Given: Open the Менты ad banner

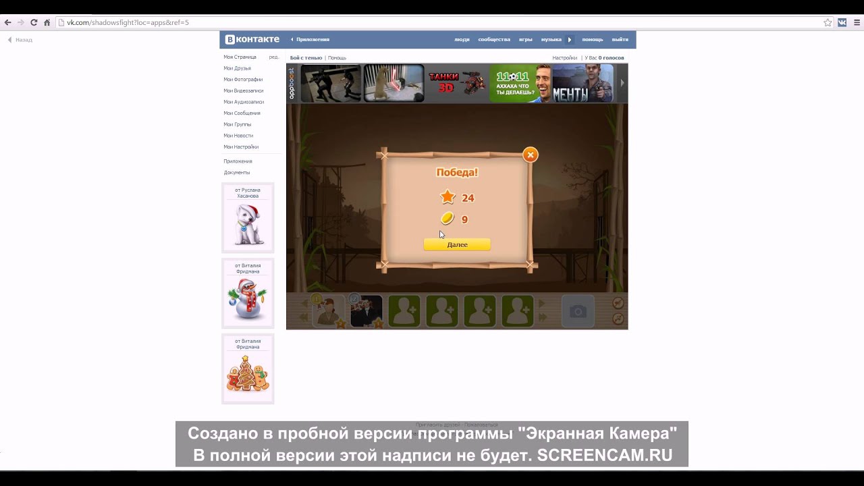Looking at the screenshot, I should 583,83.
